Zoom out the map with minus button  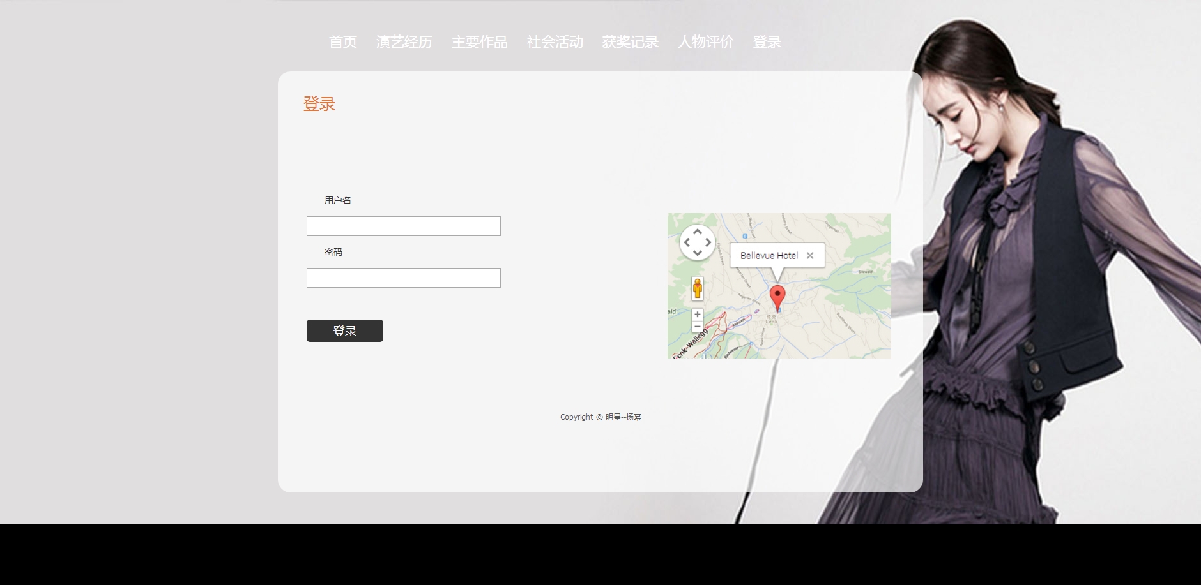point(697,327)
